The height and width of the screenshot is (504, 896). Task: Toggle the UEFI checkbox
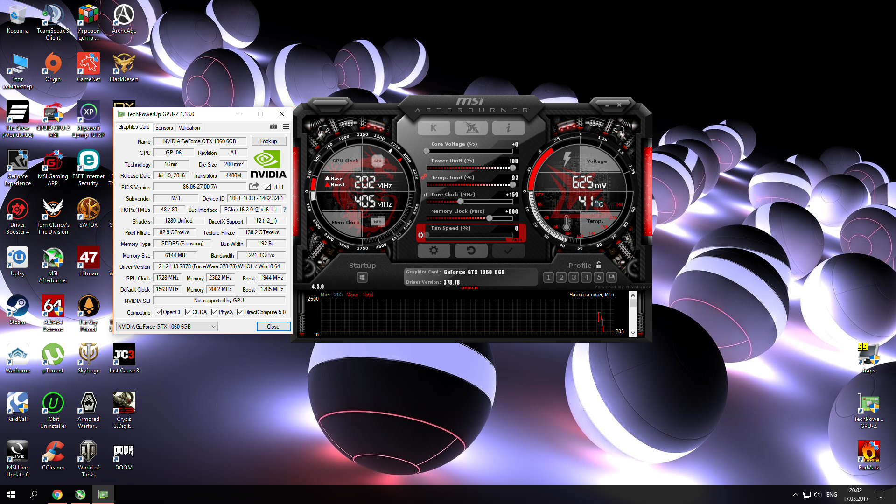click(268, 187)
